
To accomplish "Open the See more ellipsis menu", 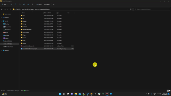I will (53, 5).
